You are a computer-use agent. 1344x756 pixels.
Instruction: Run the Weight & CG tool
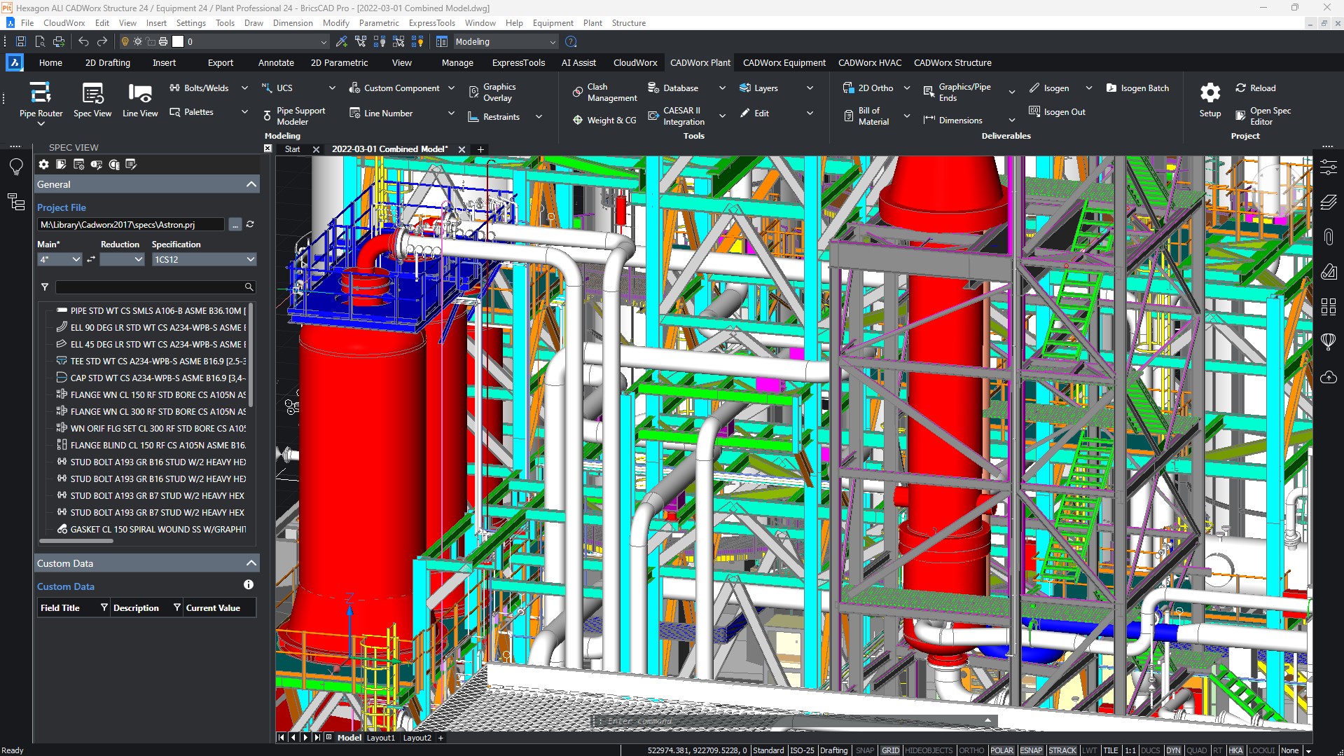[604, 120]
